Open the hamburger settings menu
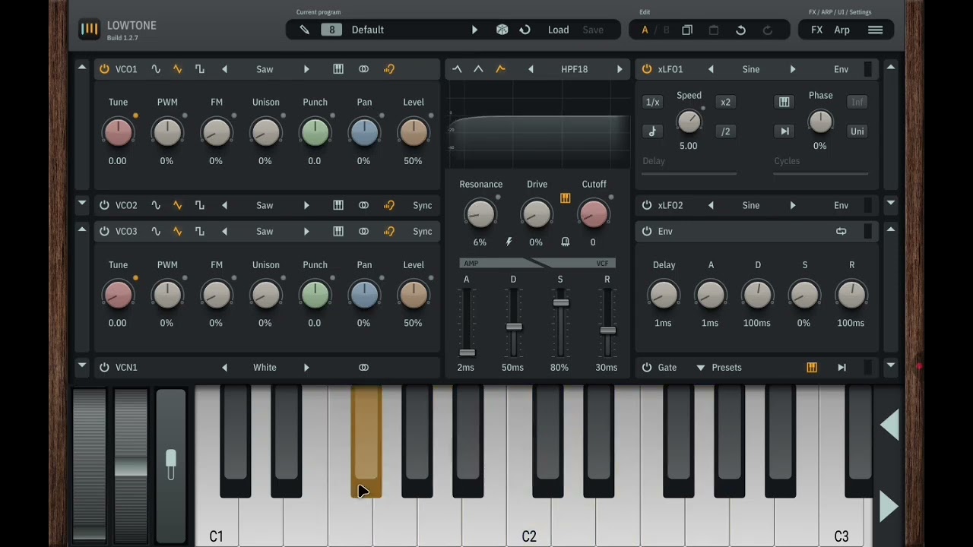The width and height of the screenshot is (973, 547). click(875, 30)
